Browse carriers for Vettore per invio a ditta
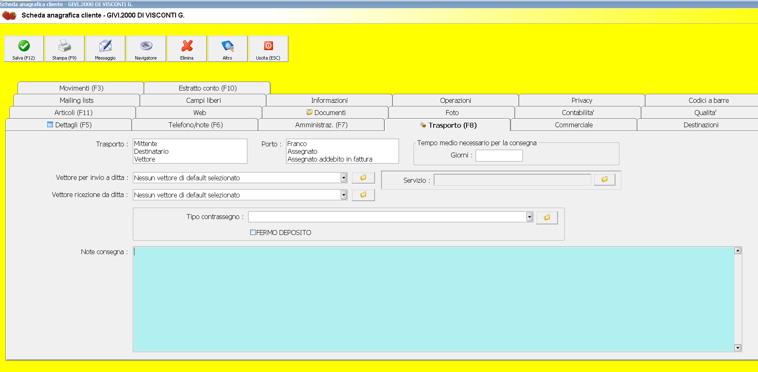The image size is (758, 372). click(363, 178)
